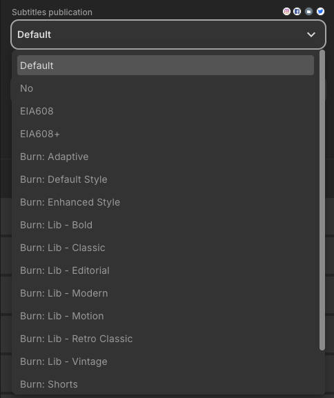Choose Burn: Adaptive

tap(166, 157)
